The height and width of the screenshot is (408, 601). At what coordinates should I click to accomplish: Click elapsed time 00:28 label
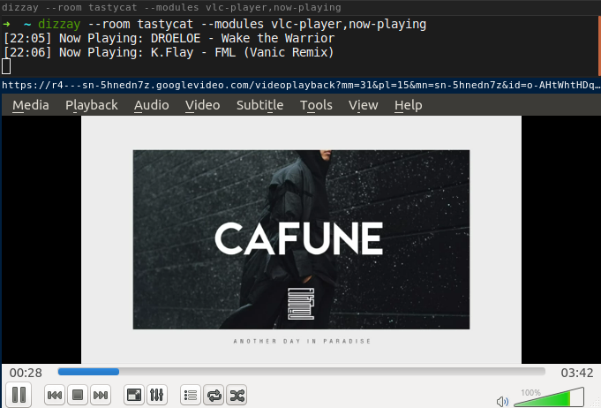pyautogui.click(x=26, y=373)
